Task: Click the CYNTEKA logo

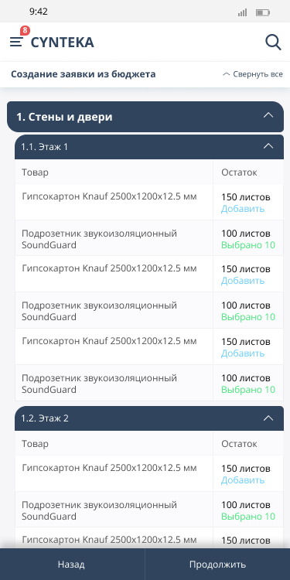Action: pyautogui.click(x=62, y=43)
